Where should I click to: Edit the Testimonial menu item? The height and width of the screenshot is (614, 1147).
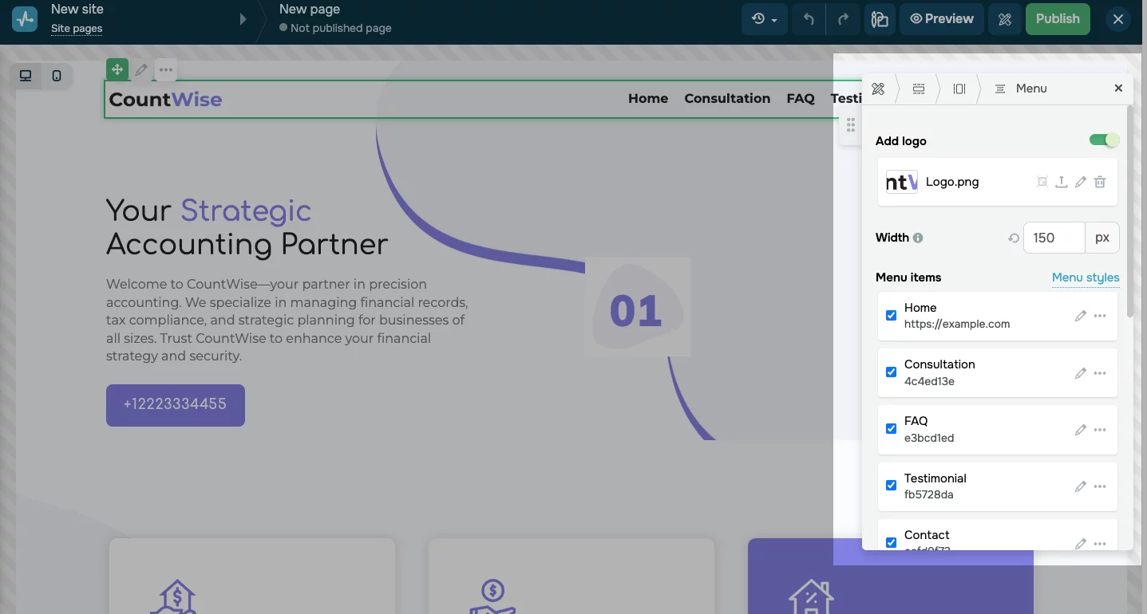(1081, 486)
